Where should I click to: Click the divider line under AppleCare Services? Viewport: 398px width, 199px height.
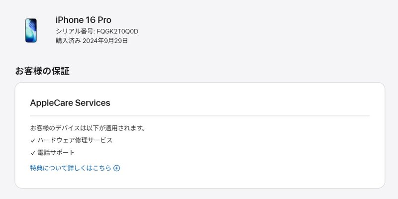(199, 116)
